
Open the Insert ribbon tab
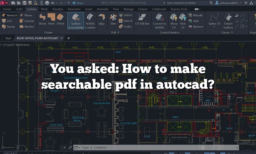89,9
